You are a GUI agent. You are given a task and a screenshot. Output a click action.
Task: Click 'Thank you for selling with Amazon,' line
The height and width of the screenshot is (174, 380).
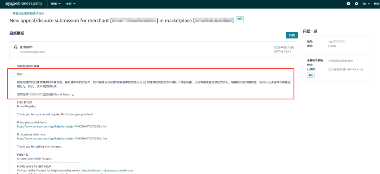[39, 147]
